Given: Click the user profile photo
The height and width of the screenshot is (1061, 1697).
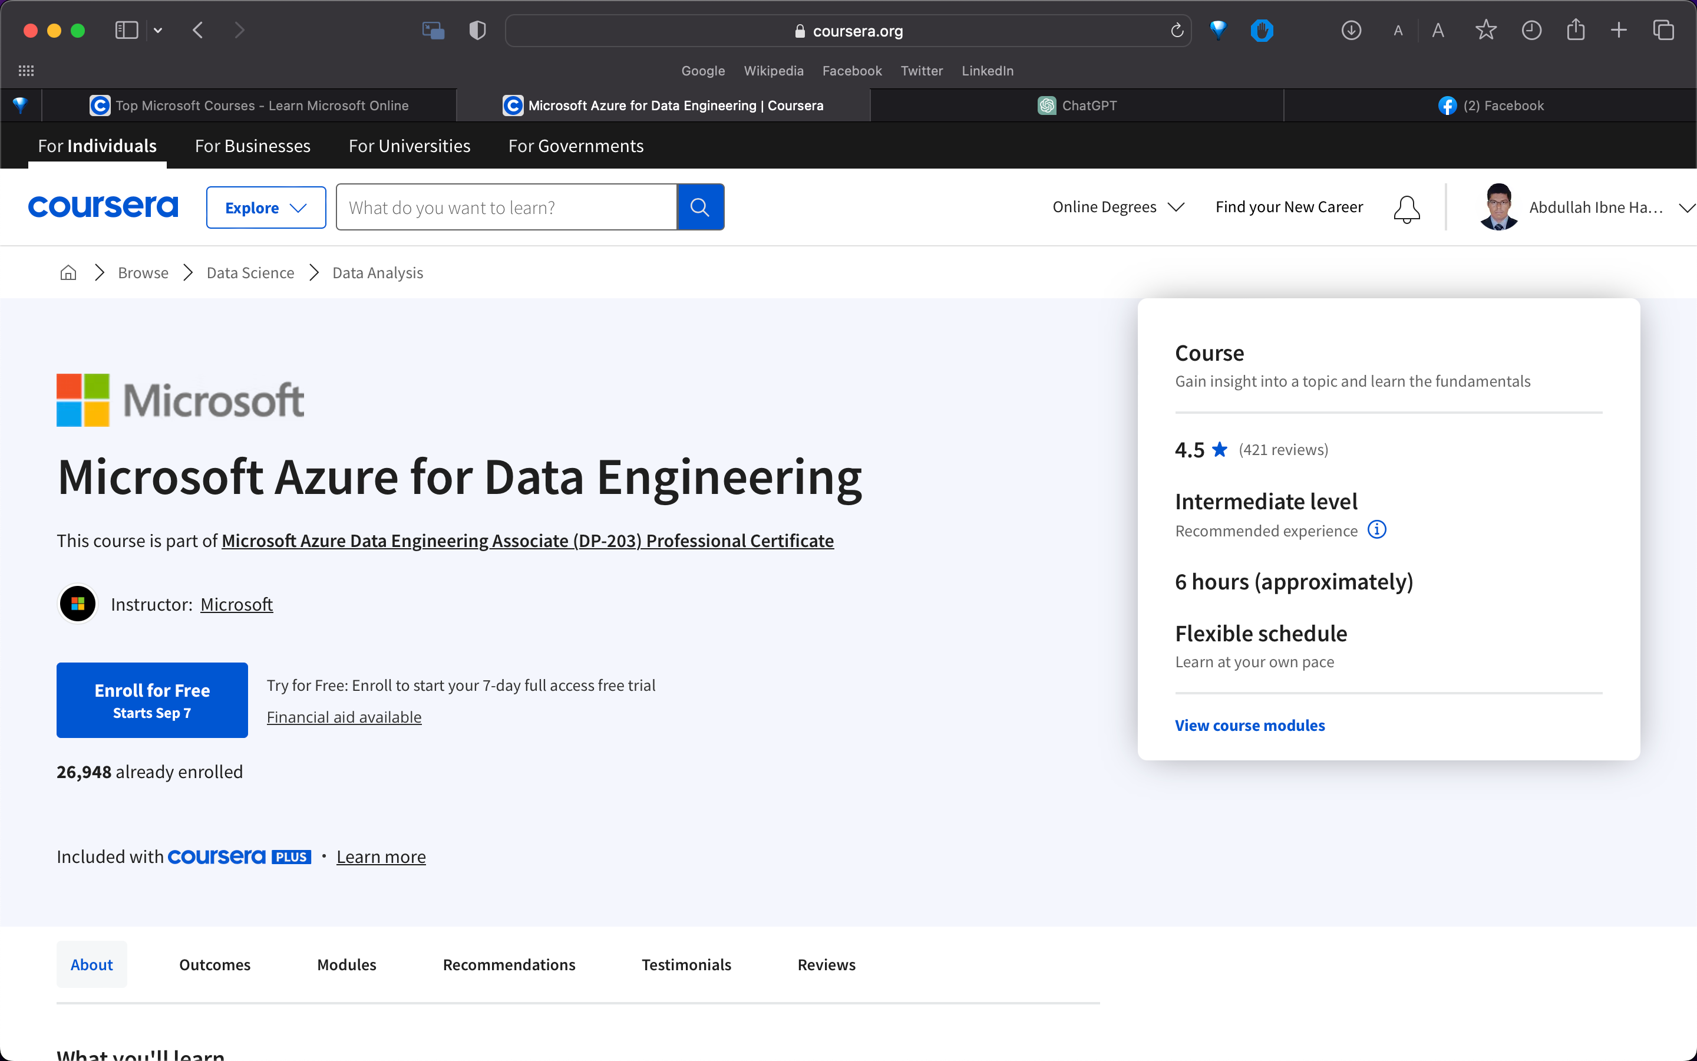Looking at the screenshot, I should tap(1498, 206).
